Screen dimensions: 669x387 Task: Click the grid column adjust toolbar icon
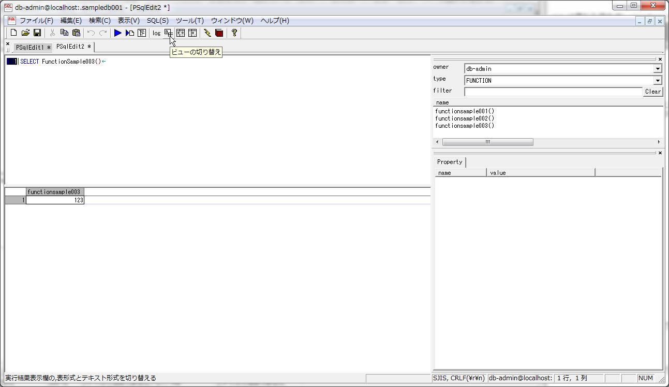(181, 33)
